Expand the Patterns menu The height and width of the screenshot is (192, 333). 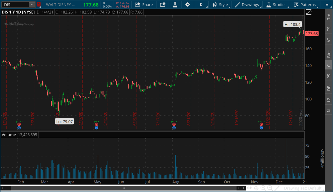point(305,4)
